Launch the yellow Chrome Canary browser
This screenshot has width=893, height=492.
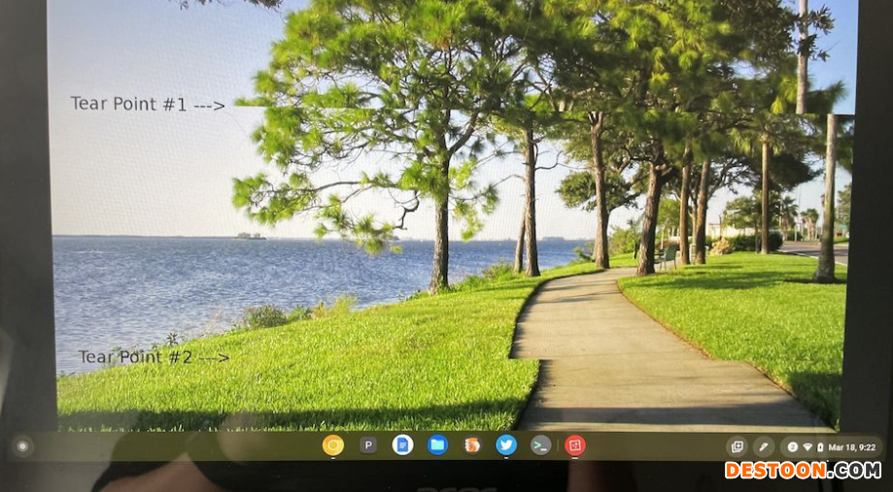pyautogui.click(x=333, y=445)
